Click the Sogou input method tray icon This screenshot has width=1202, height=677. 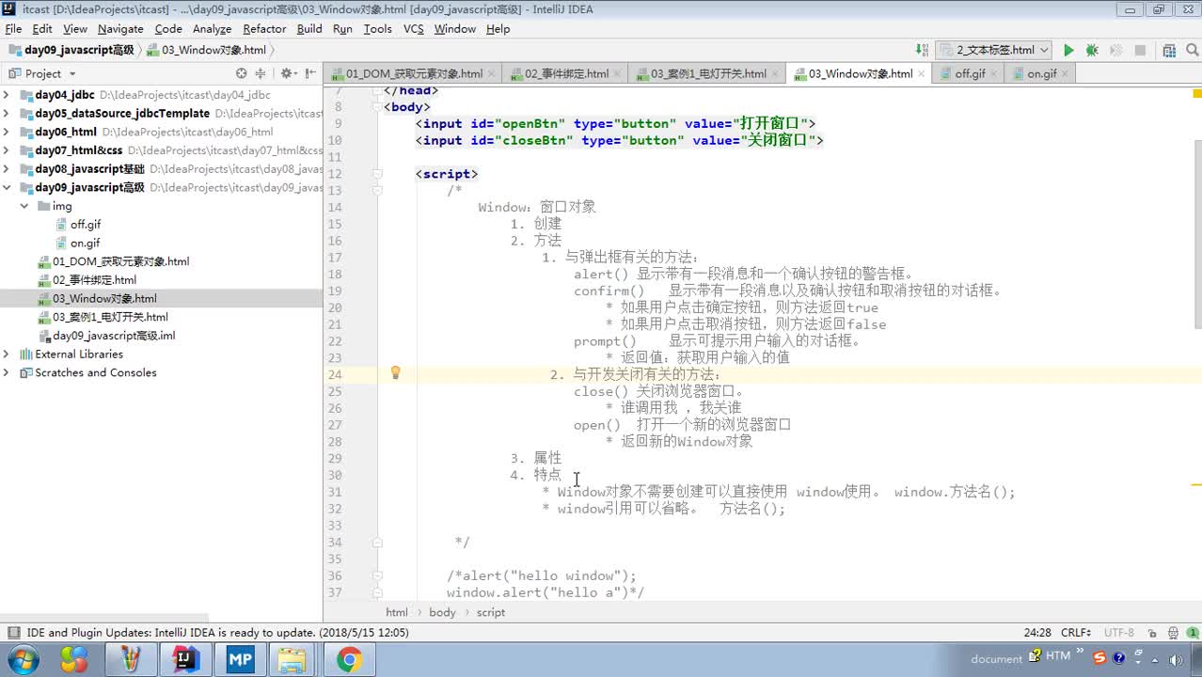[x=1099, y=657]
